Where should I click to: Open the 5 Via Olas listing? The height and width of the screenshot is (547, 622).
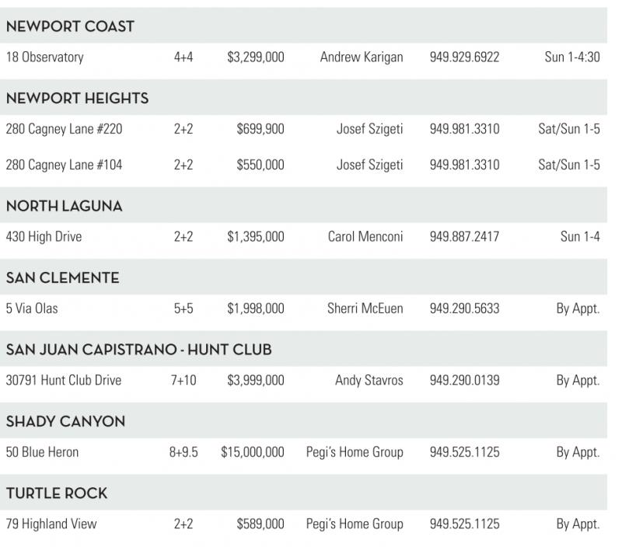(32, 308)
